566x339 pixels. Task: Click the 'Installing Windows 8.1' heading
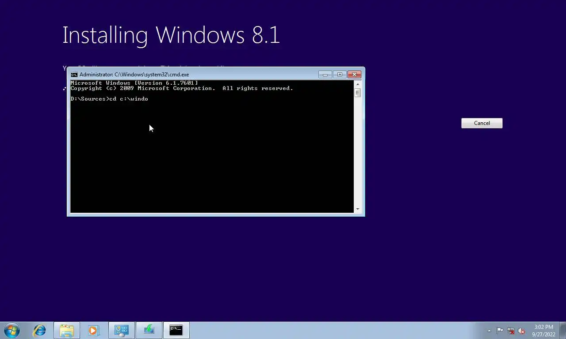coord(171,35)
